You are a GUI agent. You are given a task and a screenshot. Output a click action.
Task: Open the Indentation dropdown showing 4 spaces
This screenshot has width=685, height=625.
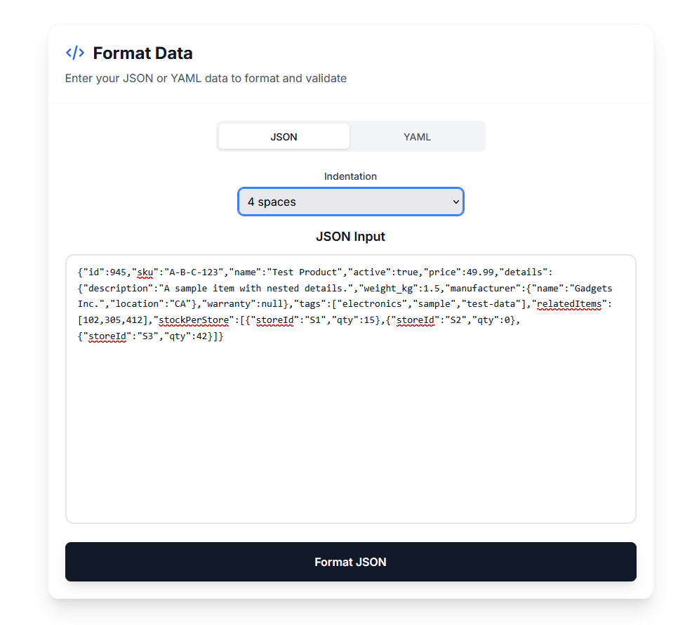pyautogui.click(x=350, y=202)
